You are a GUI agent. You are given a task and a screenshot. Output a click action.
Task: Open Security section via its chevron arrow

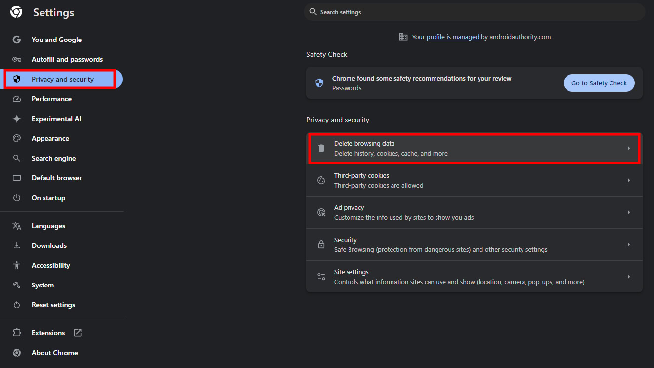[x=628, y=245]
